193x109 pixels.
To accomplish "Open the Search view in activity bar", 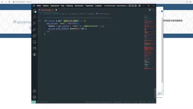I will pyautogui.click(x=34, y=17).
